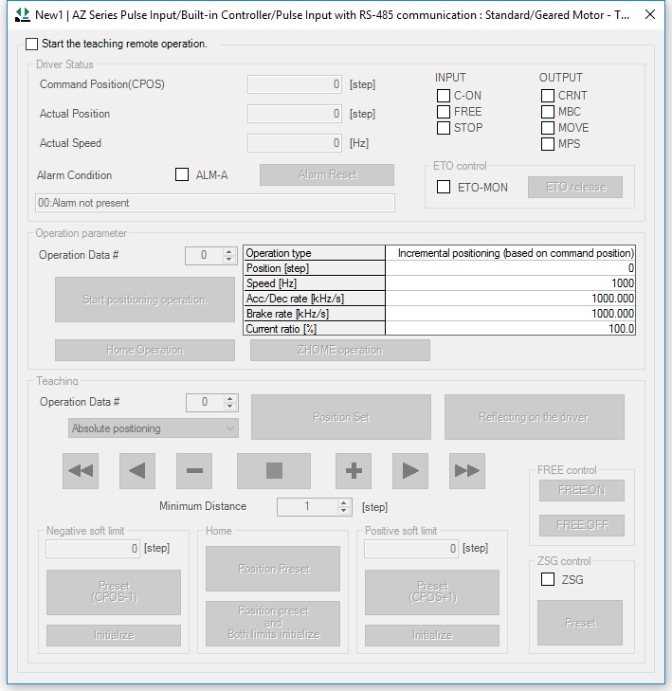
Task: Toggle the ZSG checkbox
Action: pos(548,579)
